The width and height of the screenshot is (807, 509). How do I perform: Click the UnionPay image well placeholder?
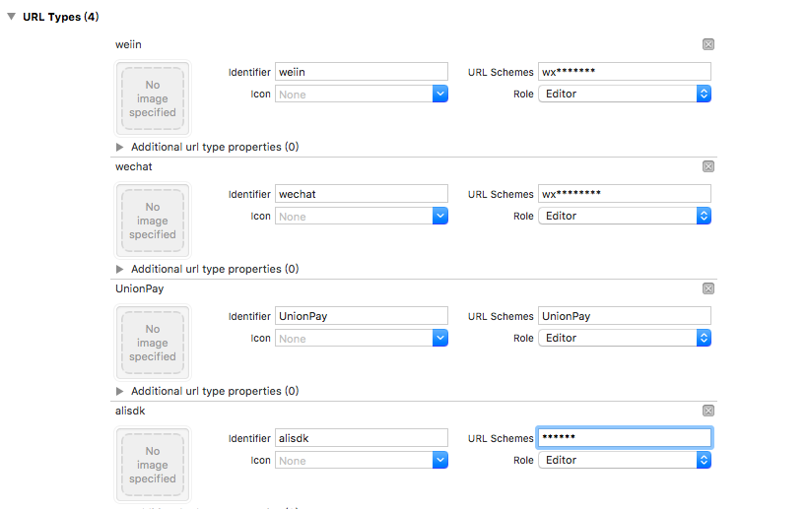tap(153, 343)
